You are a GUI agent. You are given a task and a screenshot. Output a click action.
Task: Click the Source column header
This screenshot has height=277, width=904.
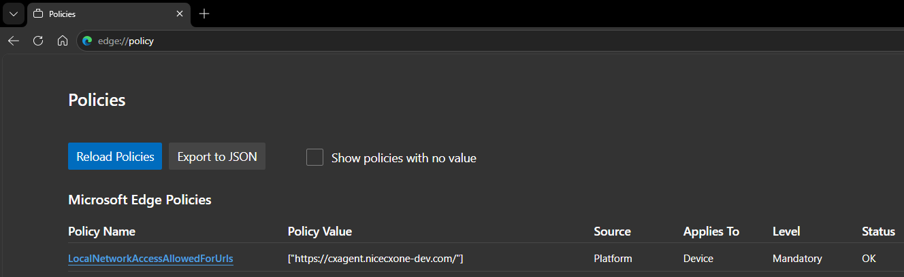click(x=612, y=232)
